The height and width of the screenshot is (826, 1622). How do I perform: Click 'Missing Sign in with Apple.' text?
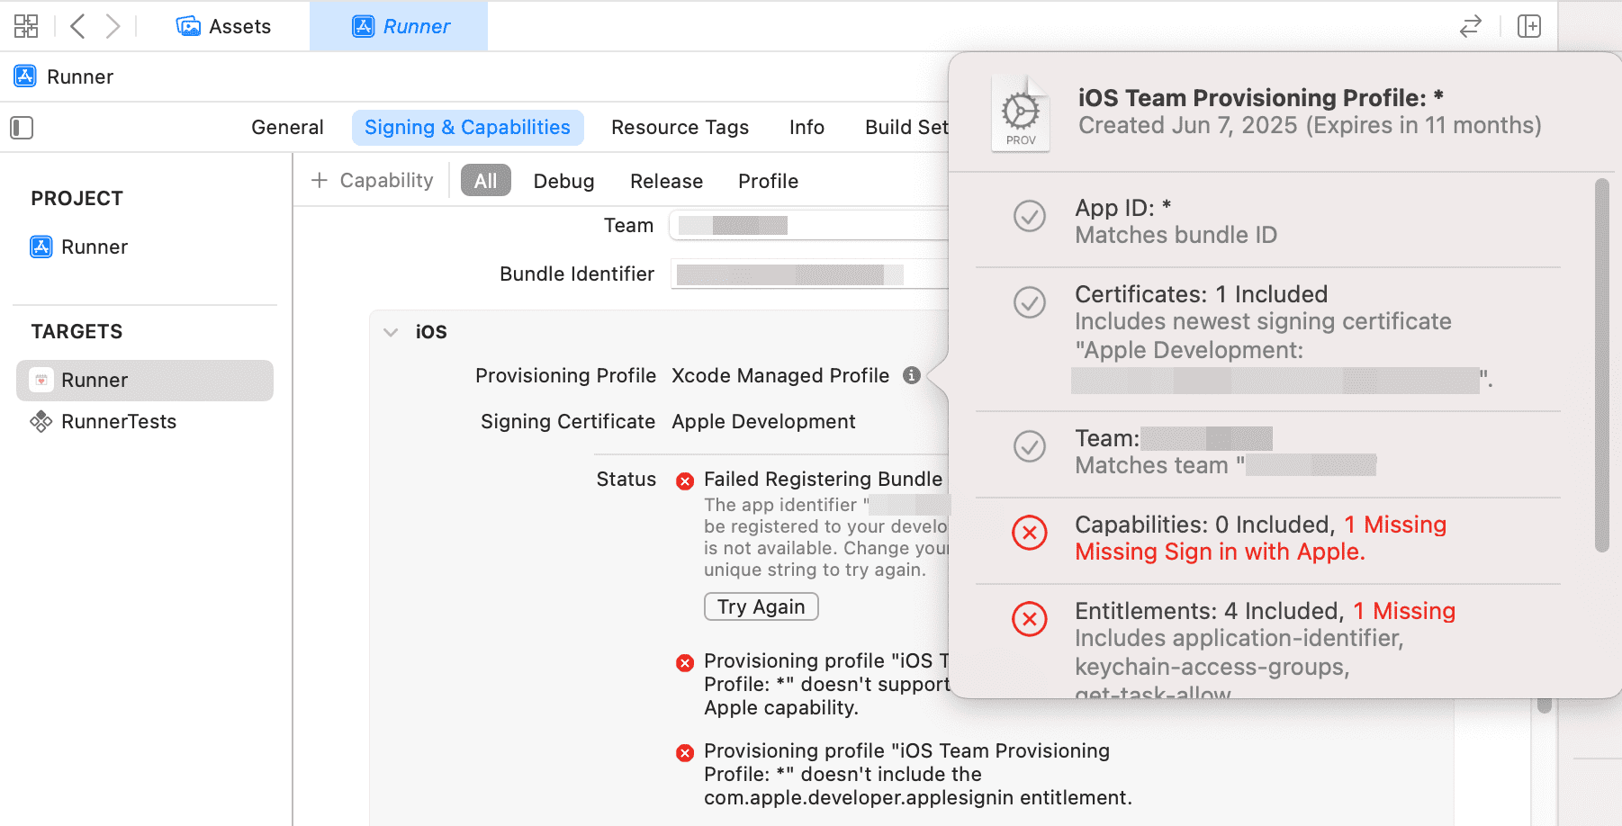coord(1220,552)
